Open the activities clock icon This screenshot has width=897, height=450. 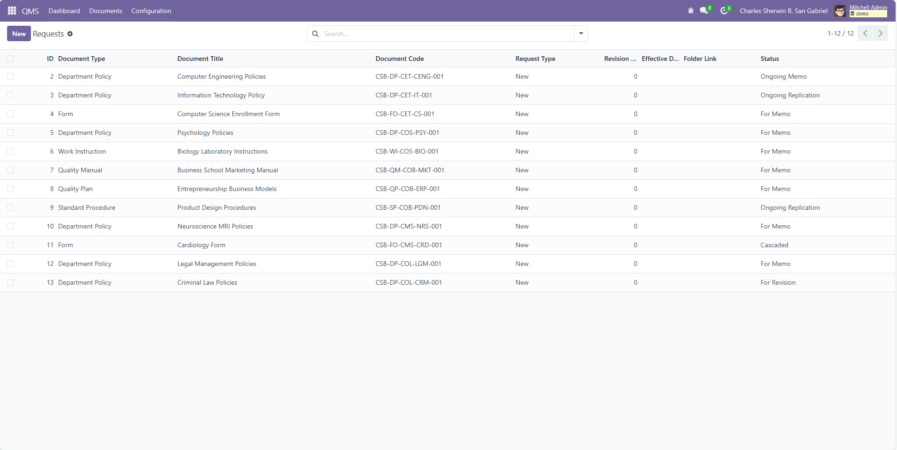[x=724, y=11]
